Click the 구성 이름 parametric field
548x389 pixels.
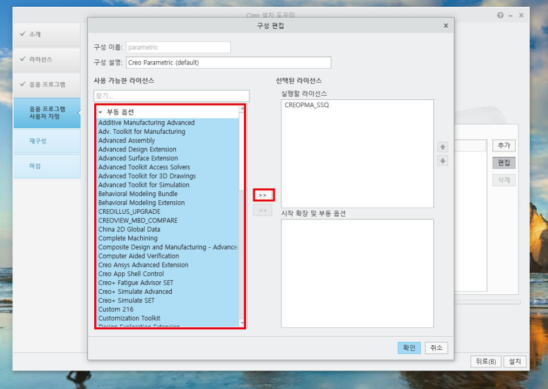point(178,48)
